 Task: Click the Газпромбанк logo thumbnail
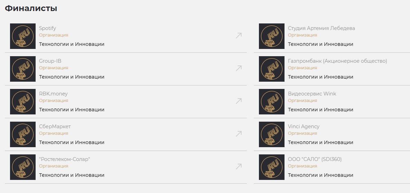272,69
